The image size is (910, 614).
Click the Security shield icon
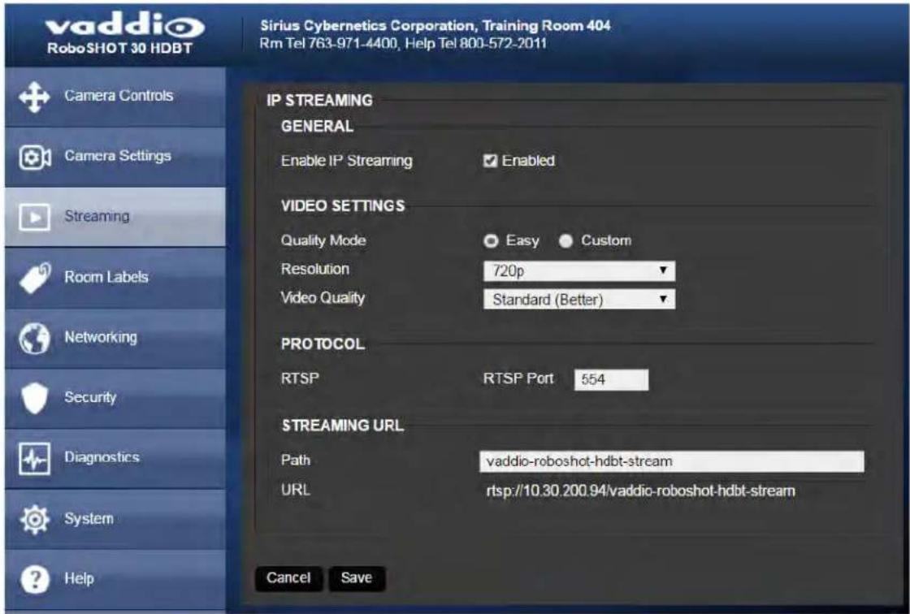click(34, 399)
